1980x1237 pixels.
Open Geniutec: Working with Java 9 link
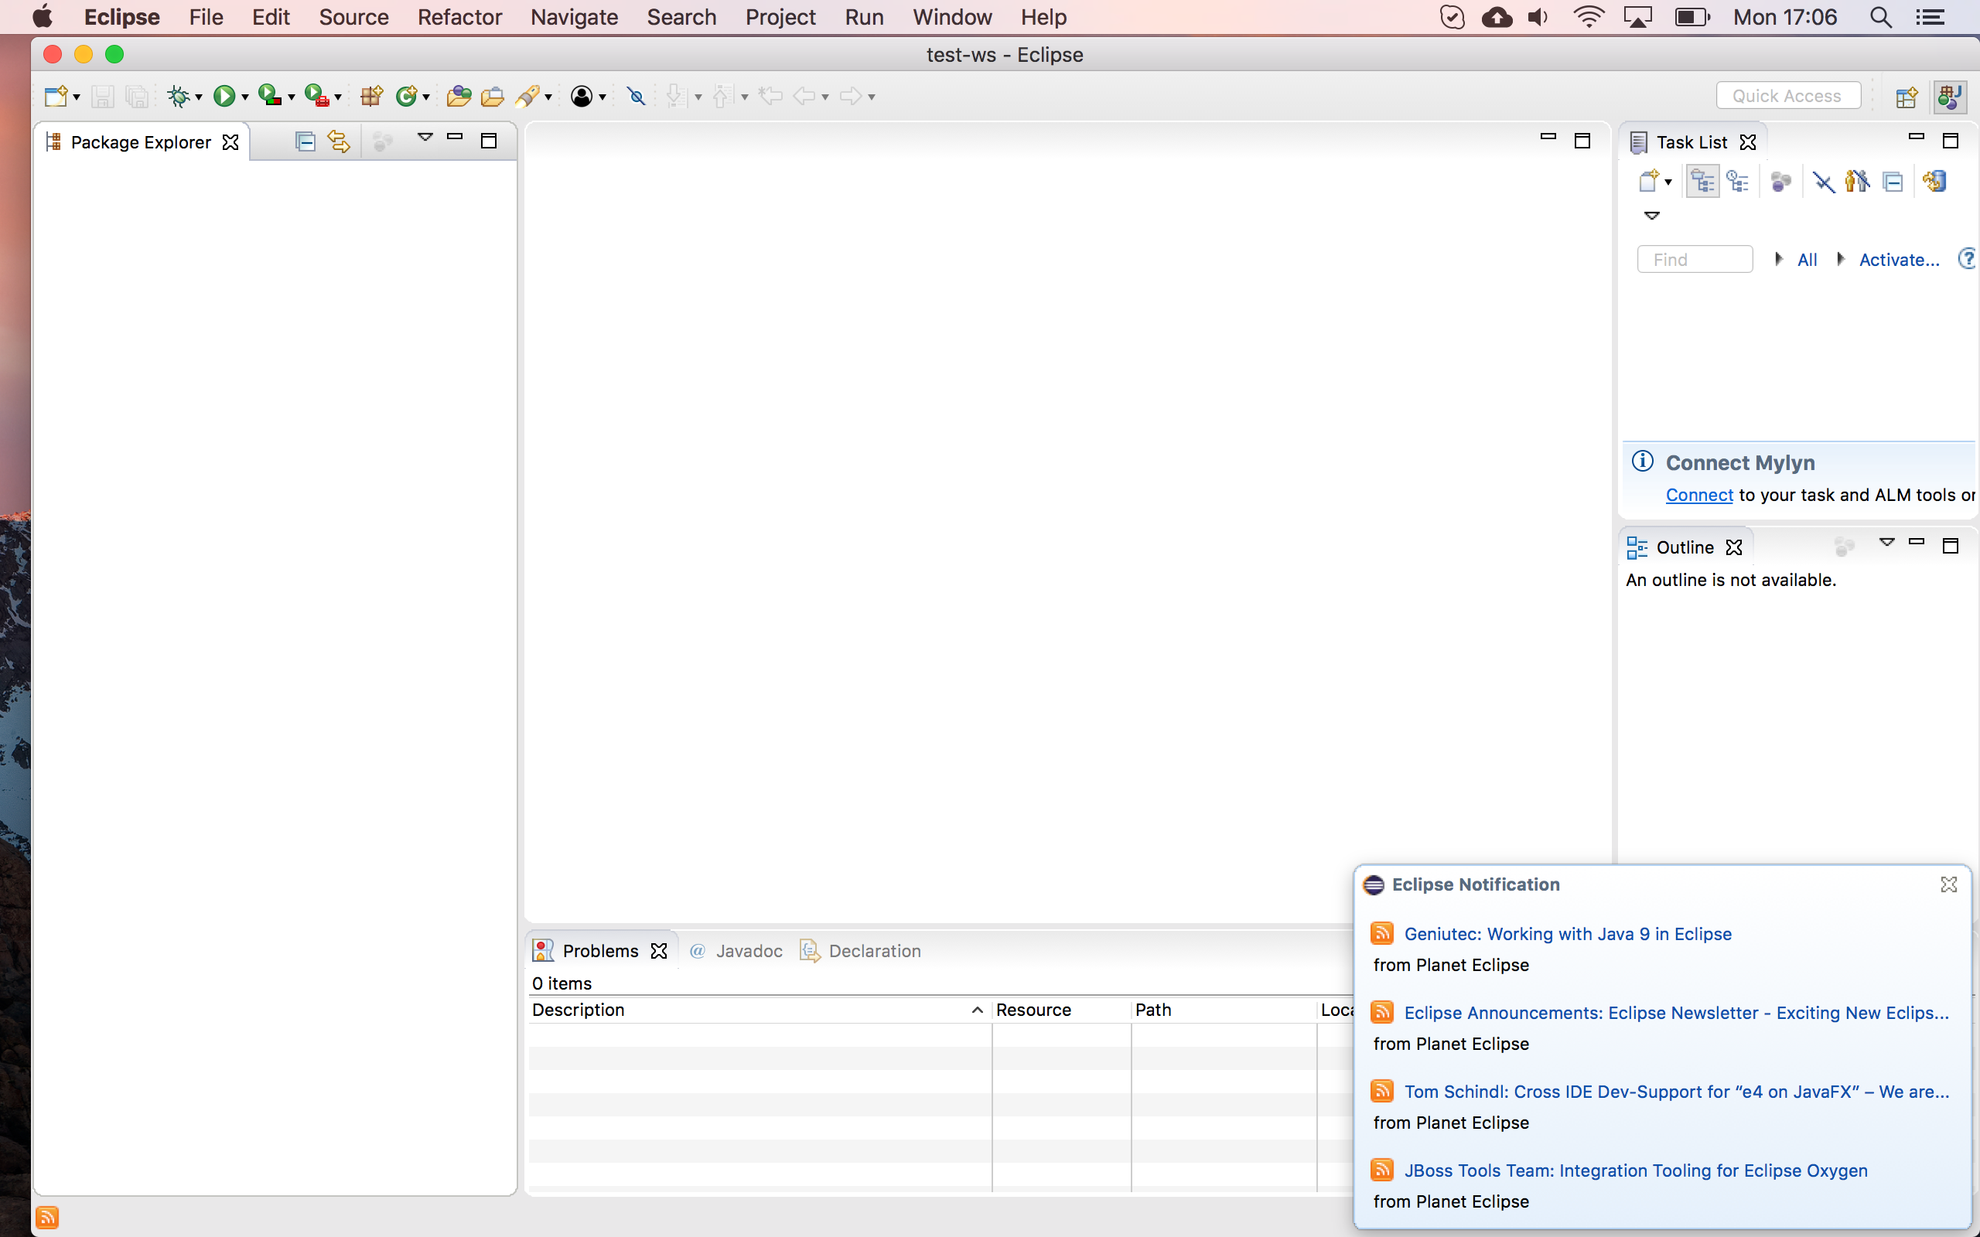point(1568,933)
